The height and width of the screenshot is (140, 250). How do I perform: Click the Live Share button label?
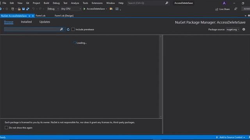click(225, 9)
